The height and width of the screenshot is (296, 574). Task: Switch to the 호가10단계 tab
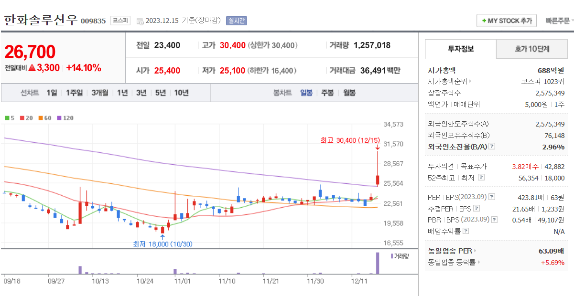click(x=532, y=49)
